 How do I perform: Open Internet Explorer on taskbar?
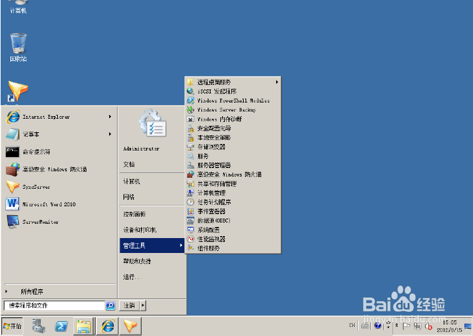coord(107,326)
